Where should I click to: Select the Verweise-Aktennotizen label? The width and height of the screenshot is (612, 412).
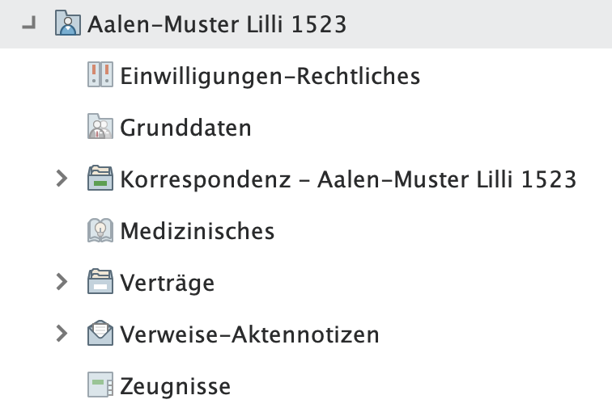click(249, 334)
